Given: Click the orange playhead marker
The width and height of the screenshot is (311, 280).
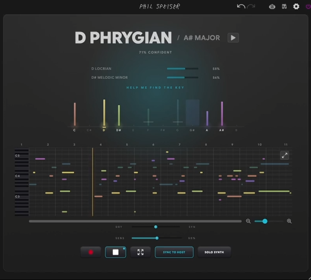Looking at the screenshot, I should 93,182.
